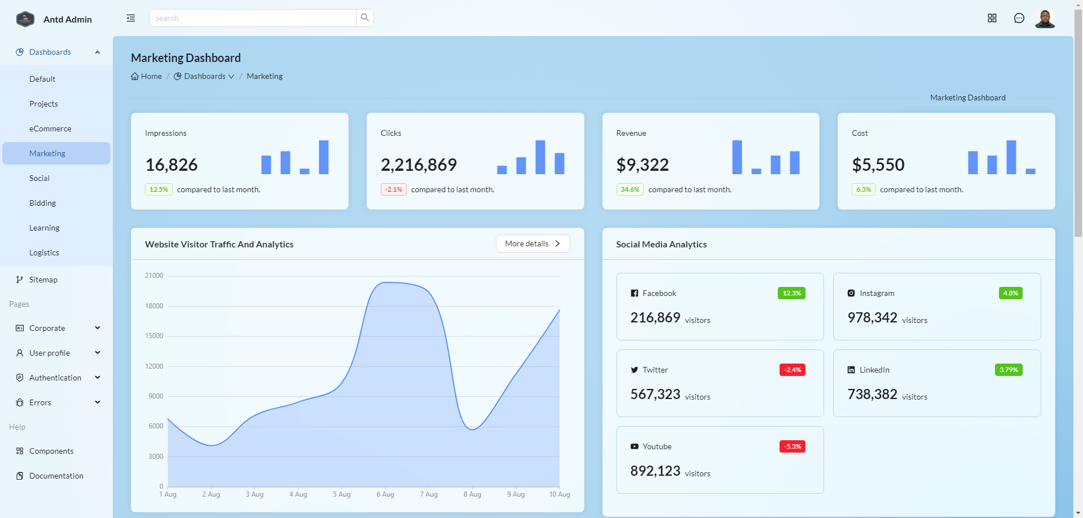The width and height of the screenshot is (1083, 518).
Task: Open the user avatar menu
Action: coord(1045,18)
